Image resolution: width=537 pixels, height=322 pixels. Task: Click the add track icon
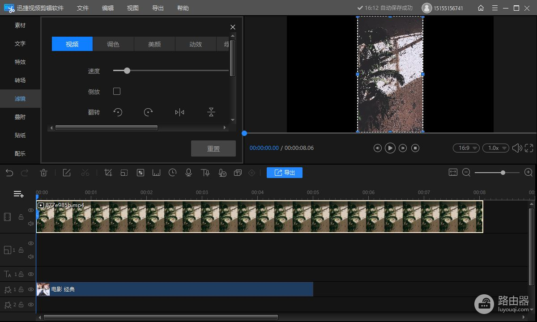18,194
